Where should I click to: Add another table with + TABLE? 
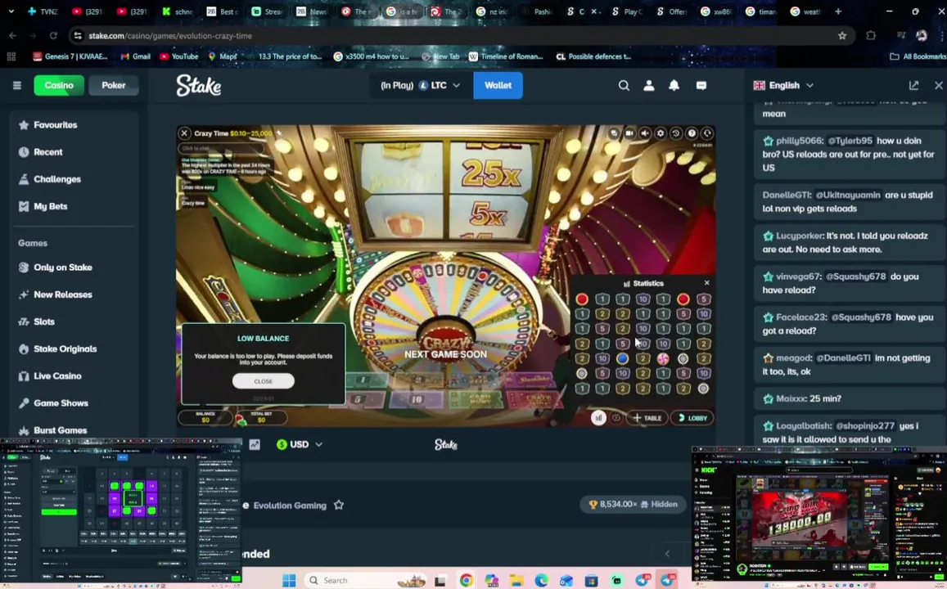[x=647, y=417]
